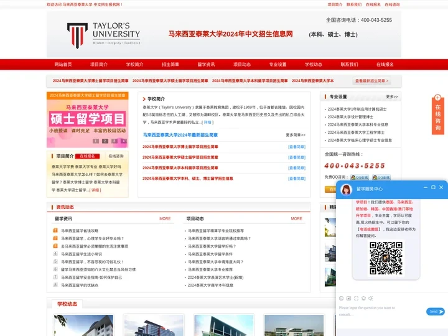Close the 留学服务中心 chat window
The height and width of the screenshot is (336, 448).
coord(441,187)
